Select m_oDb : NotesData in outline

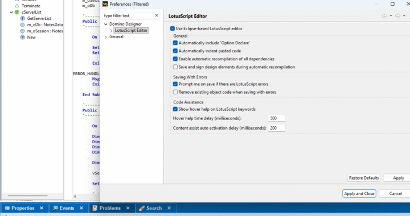pyautogui.click(x=45, y=24)
